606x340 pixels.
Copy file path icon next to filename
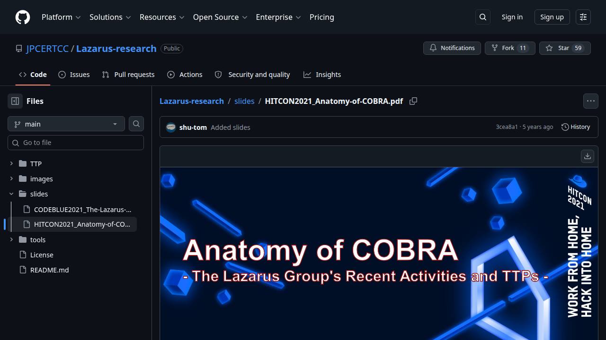coord(413,101)
